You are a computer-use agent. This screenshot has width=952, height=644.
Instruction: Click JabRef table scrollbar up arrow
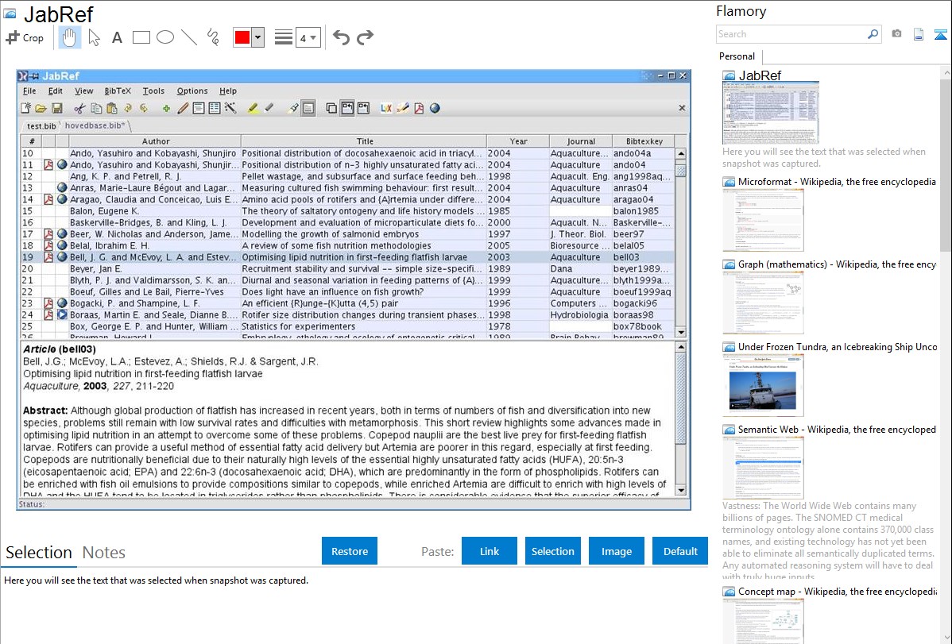tap(681, 153)
